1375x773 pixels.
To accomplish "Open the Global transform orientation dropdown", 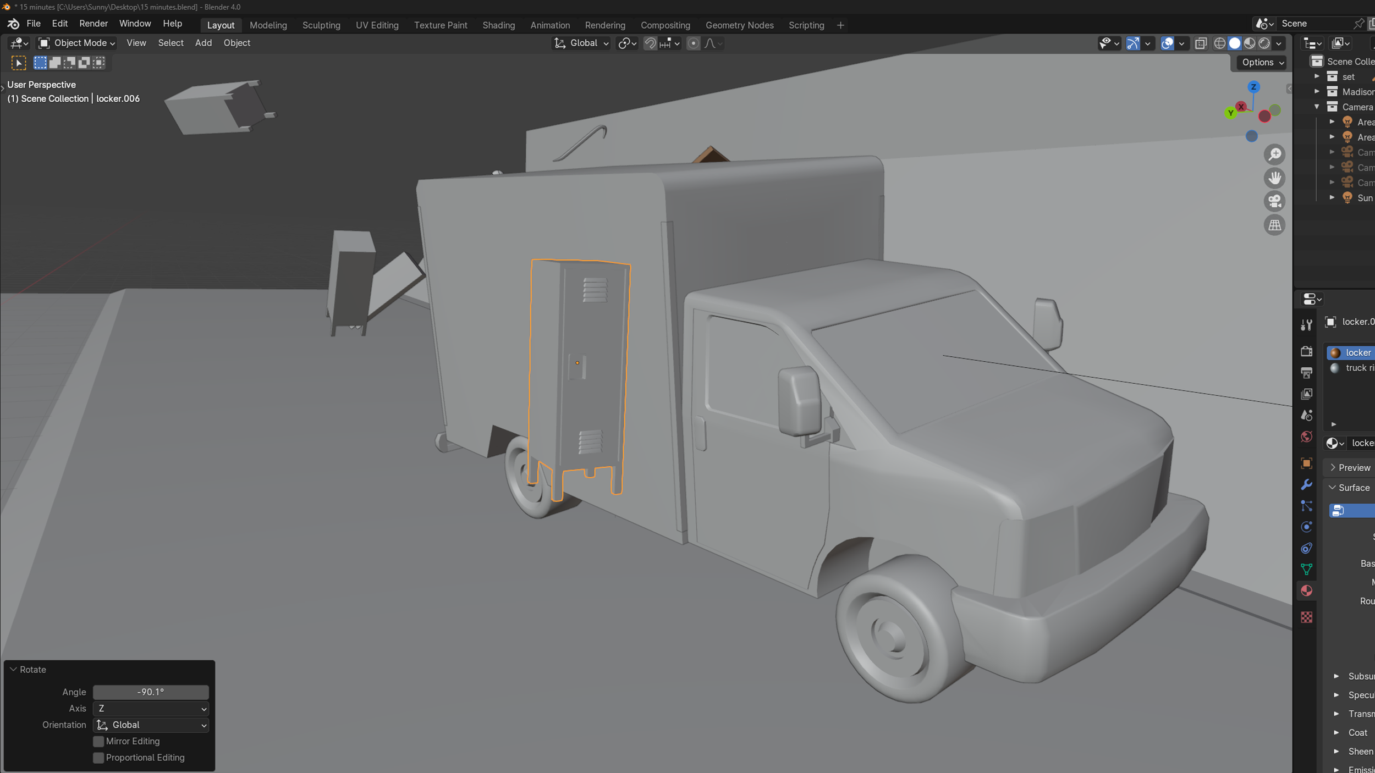I will pos(581,43).
